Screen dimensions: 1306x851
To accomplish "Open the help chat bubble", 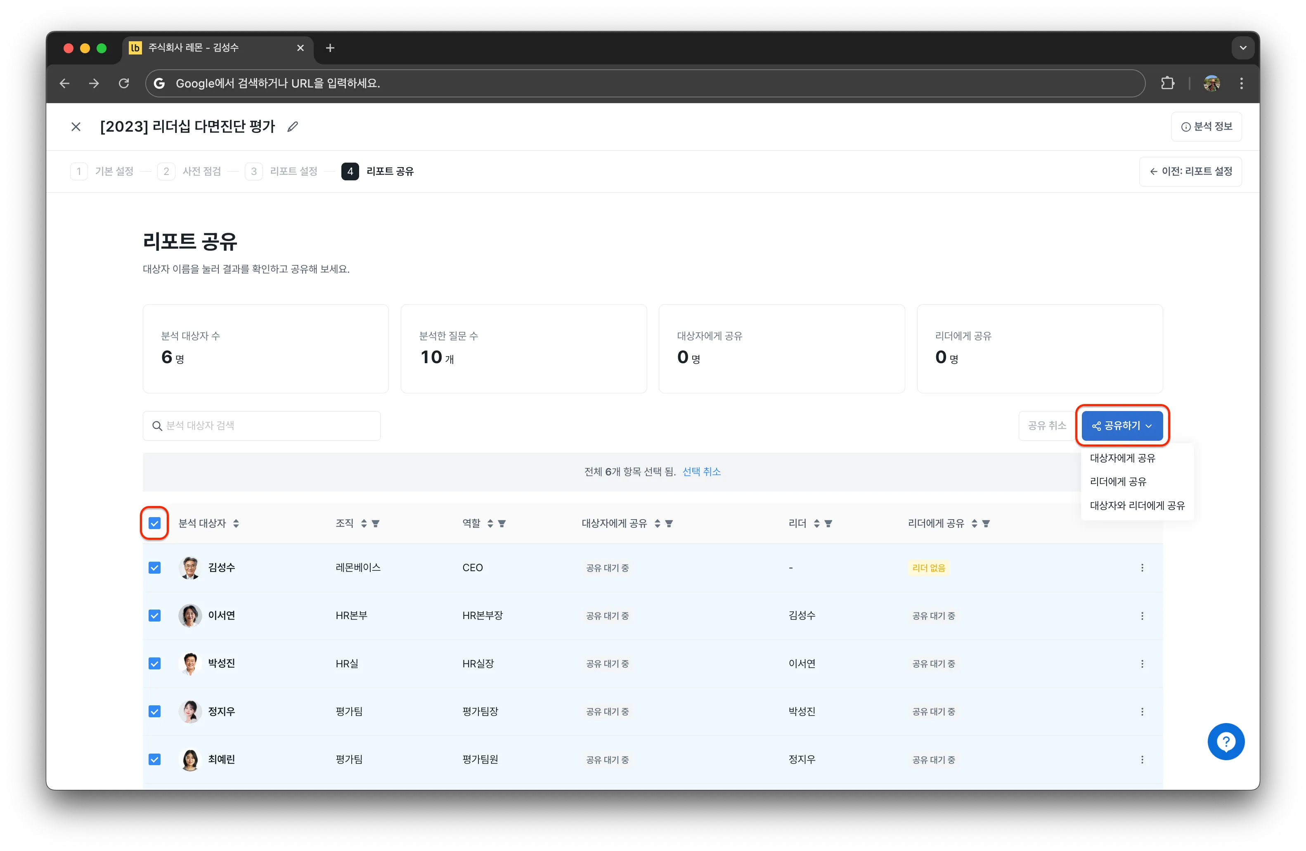I will pos(1226,741).
